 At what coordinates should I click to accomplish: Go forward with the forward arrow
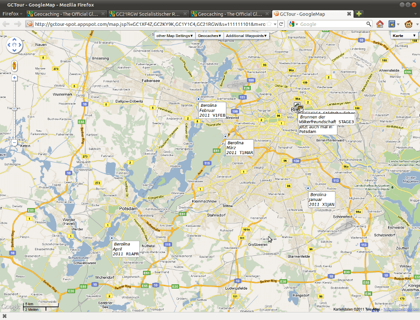coord(17,24)
